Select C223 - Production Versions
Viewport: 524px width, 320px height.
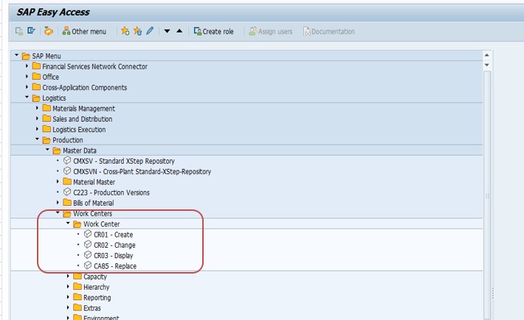click(x=111, y=192)
